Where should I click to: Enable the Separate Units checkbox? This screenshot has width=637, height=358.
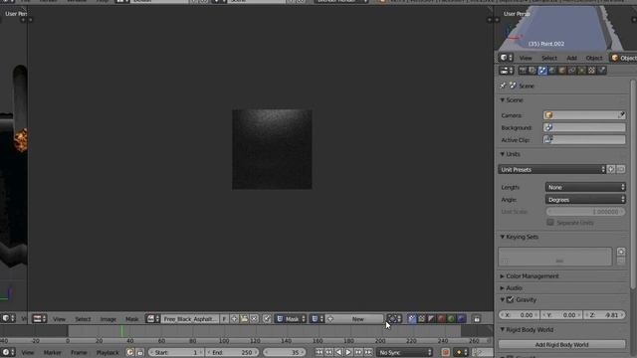click(550, 223)
